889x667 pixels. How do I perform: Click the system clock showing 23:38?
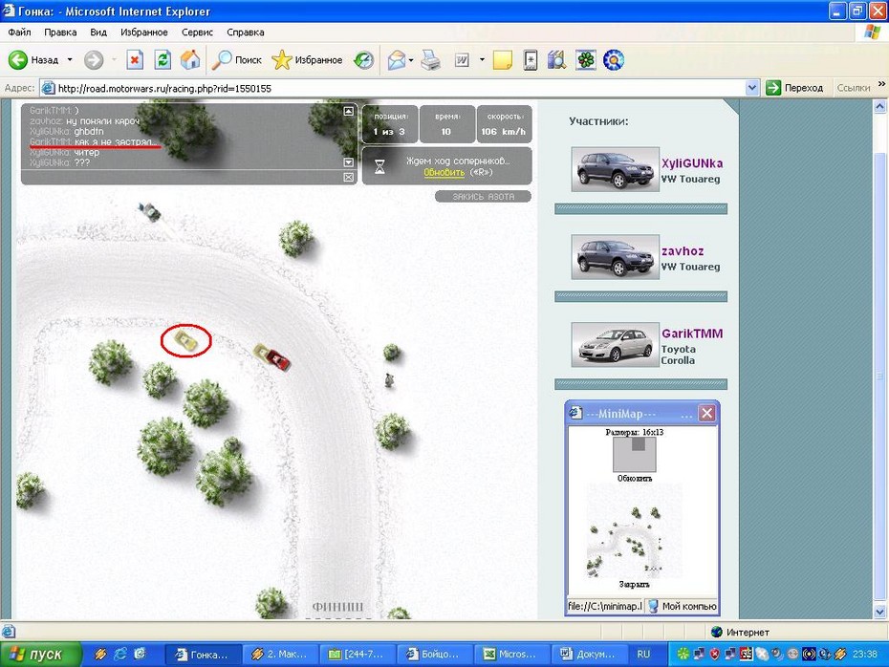coord(865,655)
